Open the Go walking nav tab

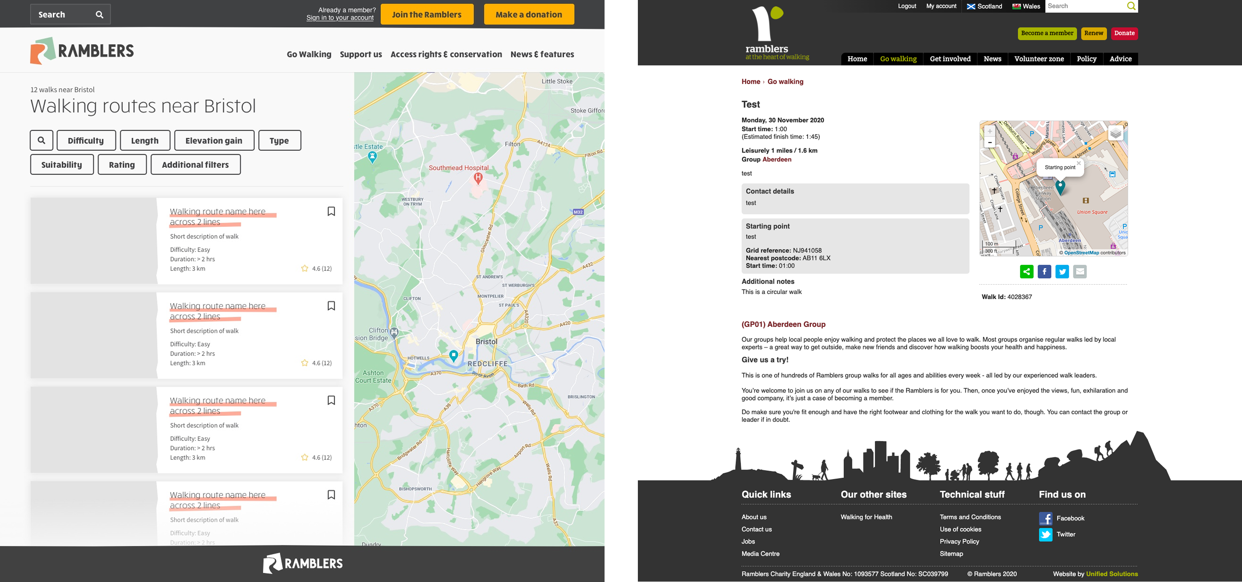coord(898,59)
